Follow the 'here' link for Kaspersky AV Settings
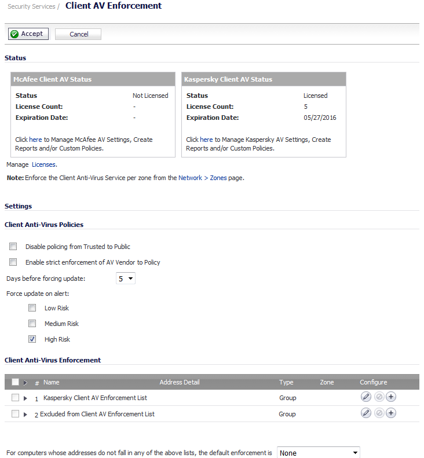 206,140
